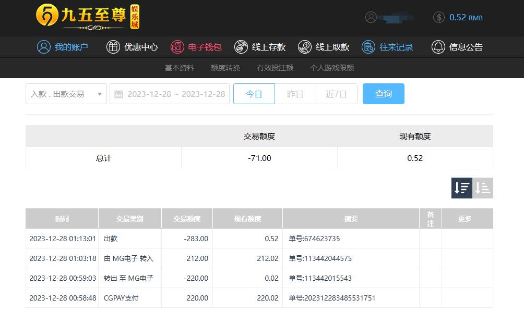Click the user avatar icon in header
Viewport: 524px width, 312px height.
click(371, 17)
